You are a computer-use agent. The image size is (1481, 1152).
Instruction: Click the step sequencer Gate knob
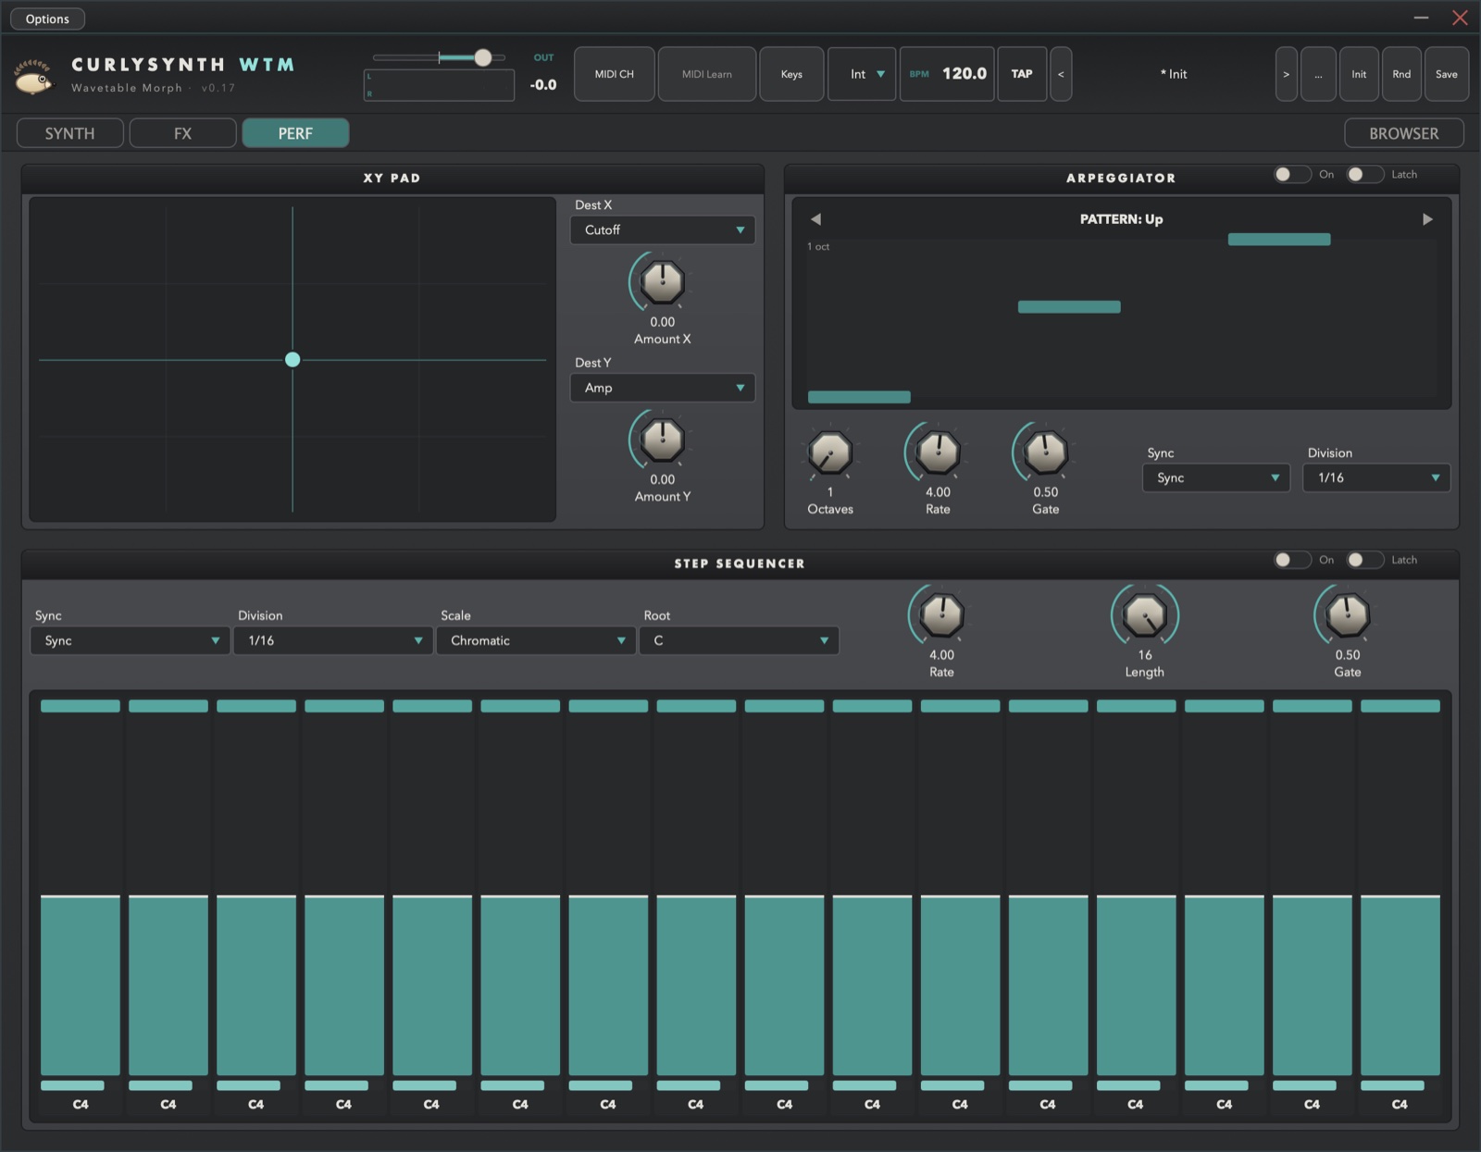pos(1347,615)
